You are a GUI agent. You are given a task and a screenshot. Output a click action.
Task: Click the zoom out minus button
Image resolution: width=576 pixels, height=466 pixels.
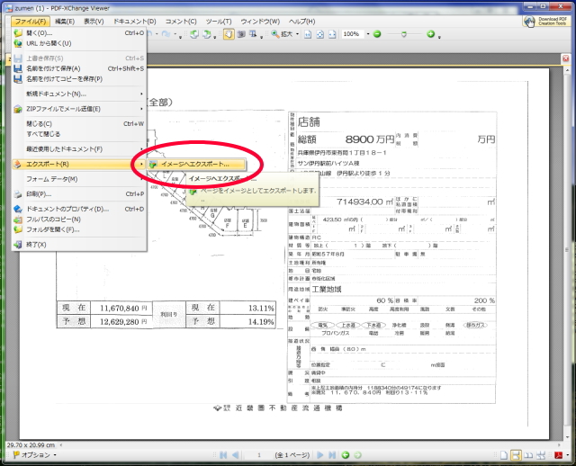[377, 34]
